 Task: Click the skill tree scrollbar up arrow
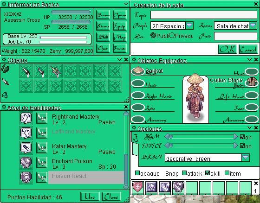click(126, 114)
